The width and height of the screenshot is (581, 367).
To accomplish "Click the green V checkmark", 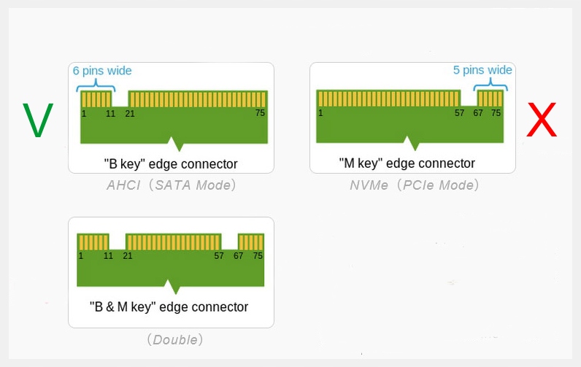I will 38,121.
